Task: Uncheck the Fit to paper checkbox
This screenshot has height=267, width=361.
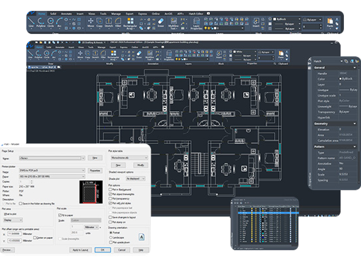Action: (59, 215)
